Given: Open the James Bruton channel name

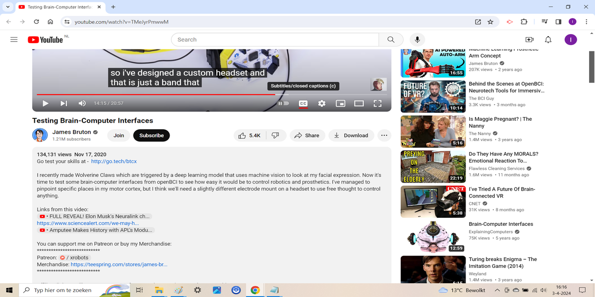Looking at the screenshot, I should 71,132.
